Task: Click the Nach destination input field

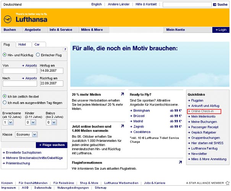Action: point(20,83)
